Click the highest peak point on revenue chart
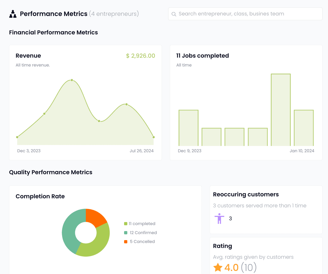This screenshot has height=274, width=328. point(72,80)
